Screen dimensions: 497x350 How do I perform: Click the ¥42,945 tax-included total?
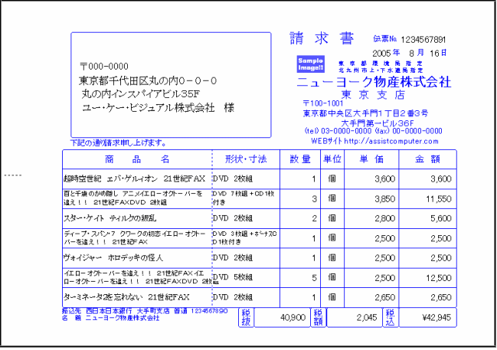[x=427, y=316]
